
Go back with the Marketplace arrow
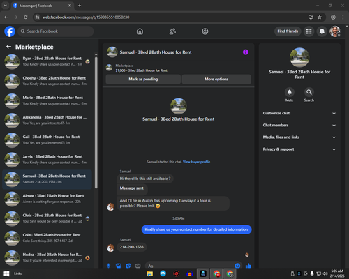pyautogui.click(x=9, y=47)
